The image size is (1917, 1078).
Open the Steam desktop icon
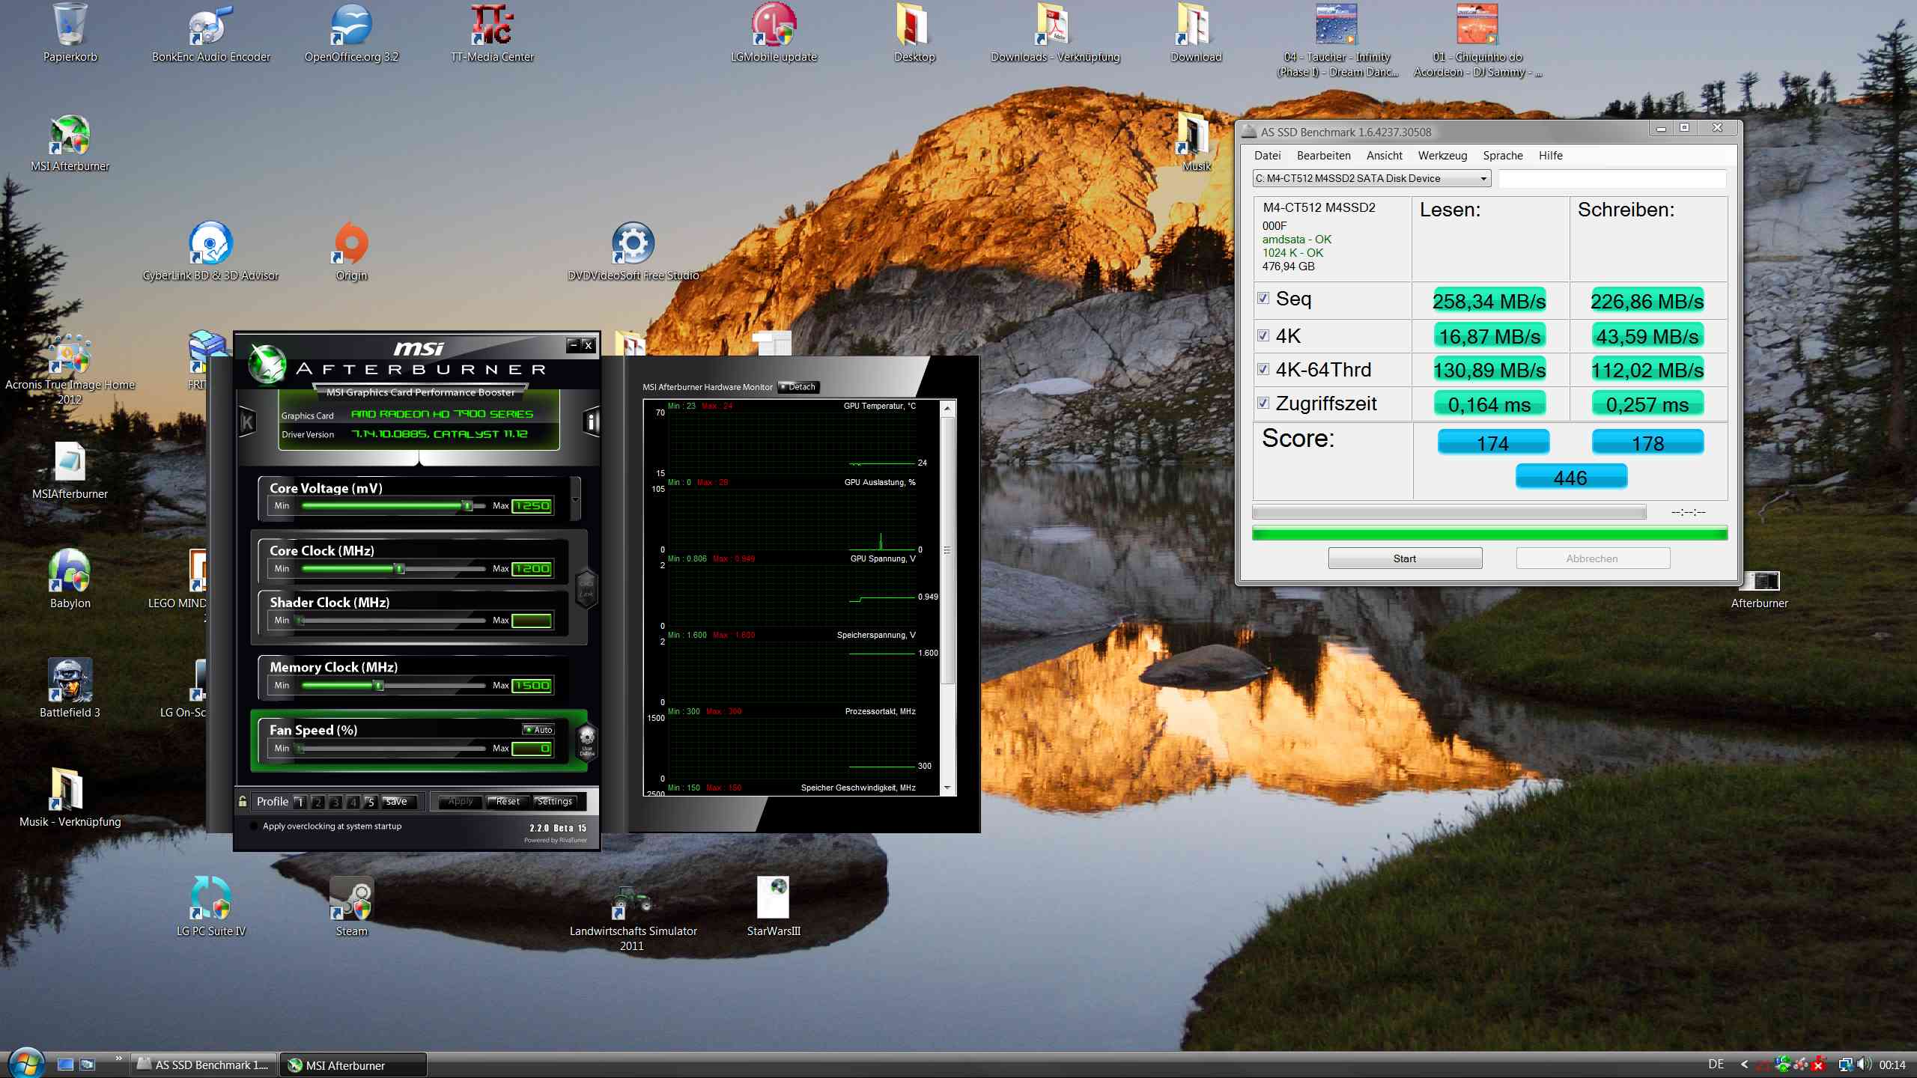click(351, 898)
